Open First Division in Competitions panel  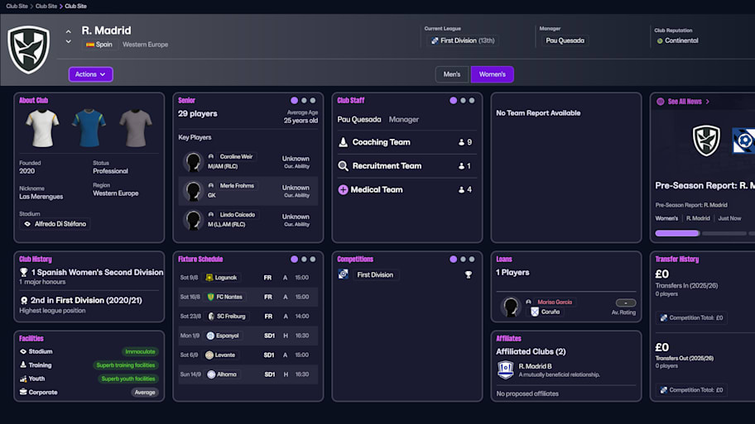coord(375,275)
